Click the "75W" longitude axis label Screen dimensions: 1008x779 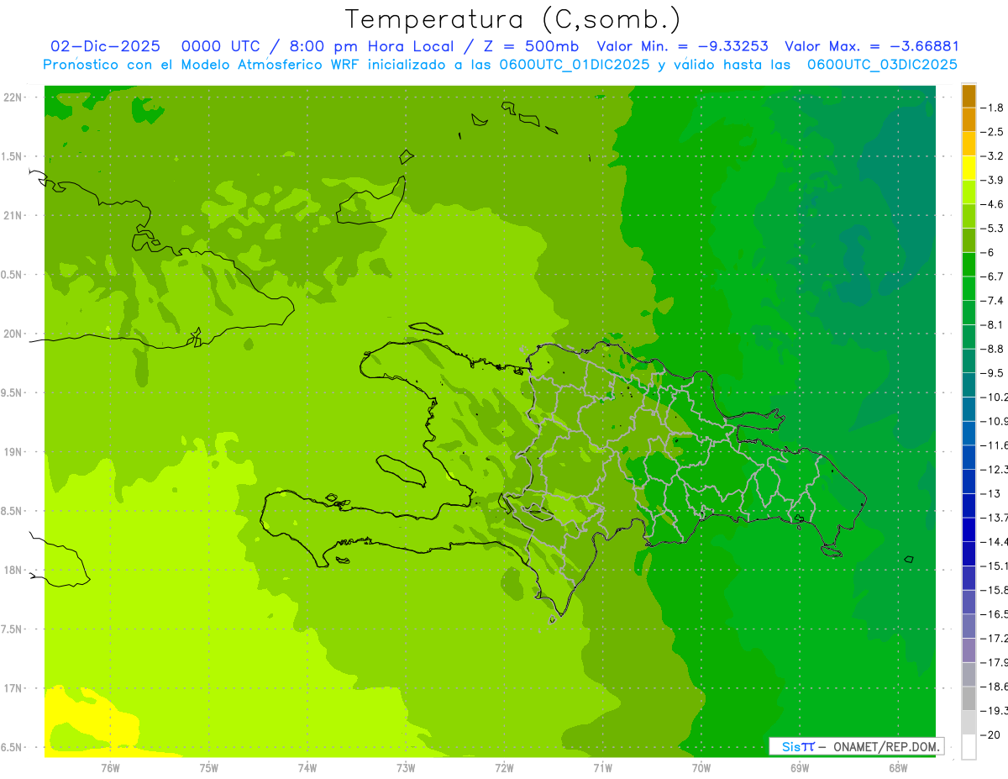click(209, 767)
